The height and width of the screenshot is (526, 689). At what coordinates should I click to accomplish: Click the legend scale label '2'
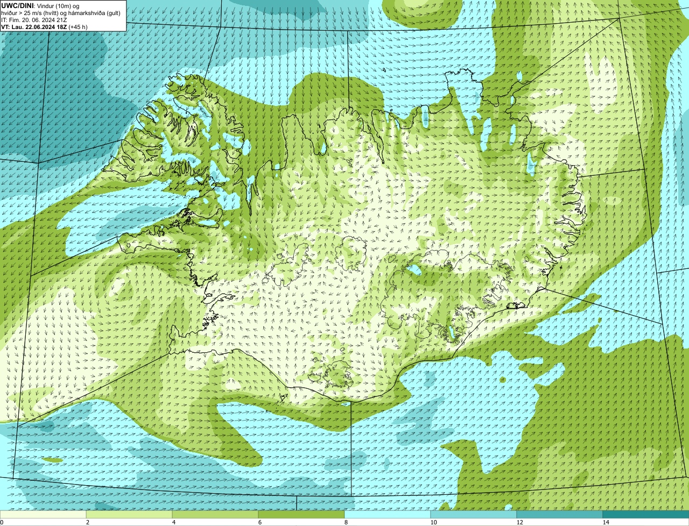87,522
